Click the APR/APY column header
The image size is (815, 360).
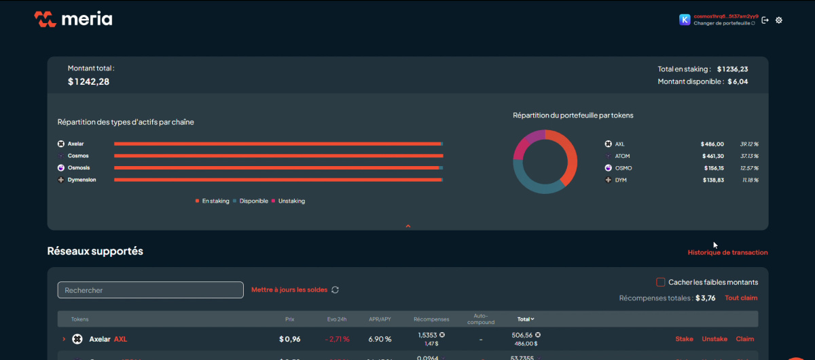pyautogui.click(x=380, y=319)
